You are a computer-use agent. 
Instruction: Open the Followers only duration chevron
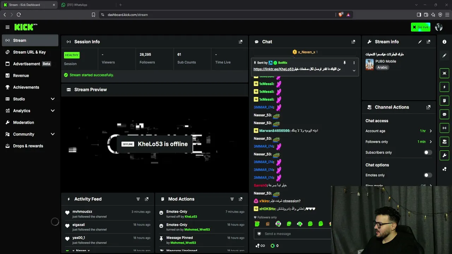coord(430,142)
